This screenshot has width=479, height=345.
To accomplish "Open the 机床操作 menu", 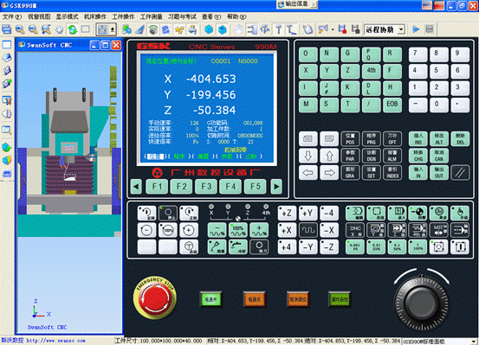I will [94, 16].
